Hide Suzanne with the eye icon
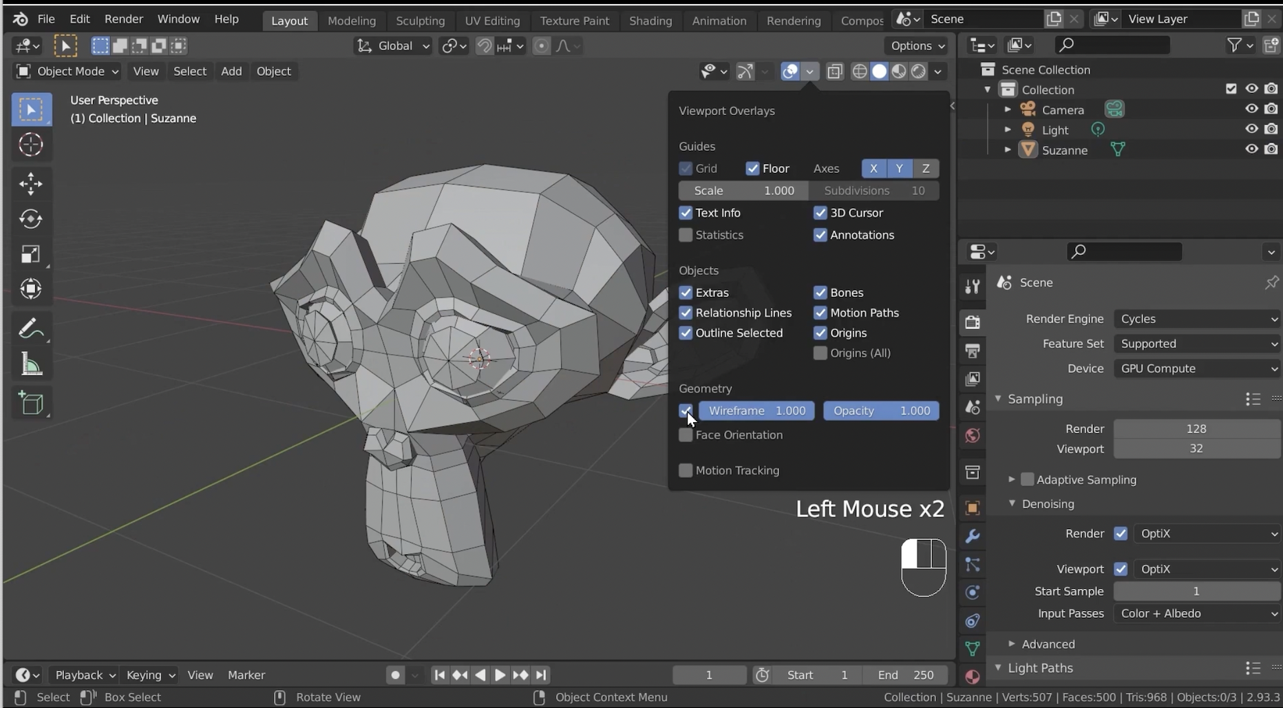 [1251, 149]
